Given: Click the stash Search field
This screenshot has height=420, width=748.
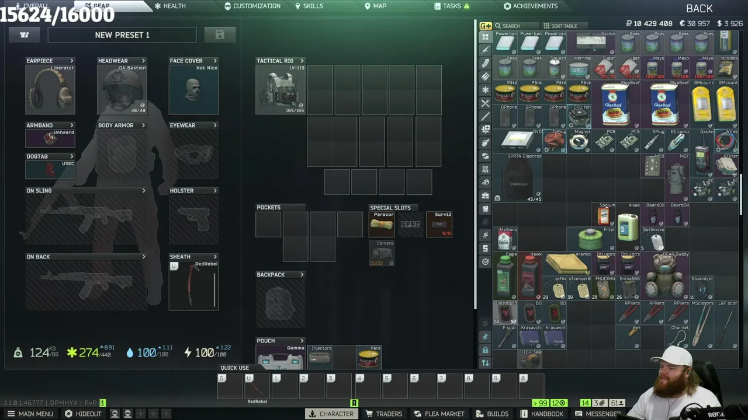Looking at the screenshot, I should pyautogui.click(x=516, y=26).
